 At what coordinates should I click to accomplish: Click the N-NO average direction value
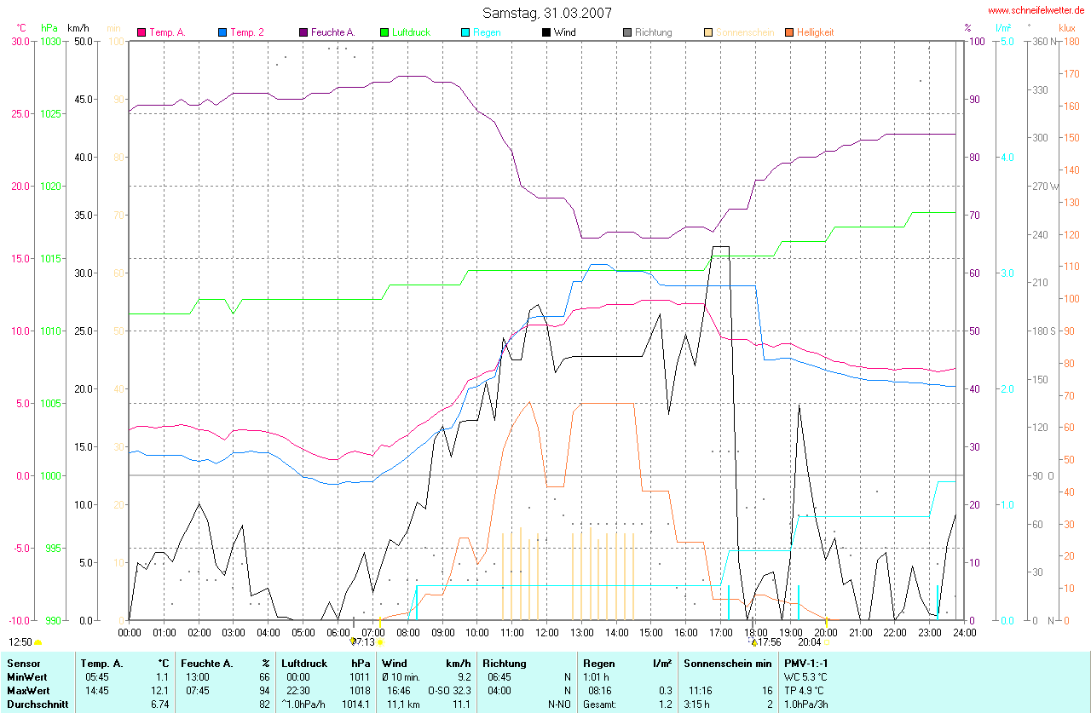point(559,704)
